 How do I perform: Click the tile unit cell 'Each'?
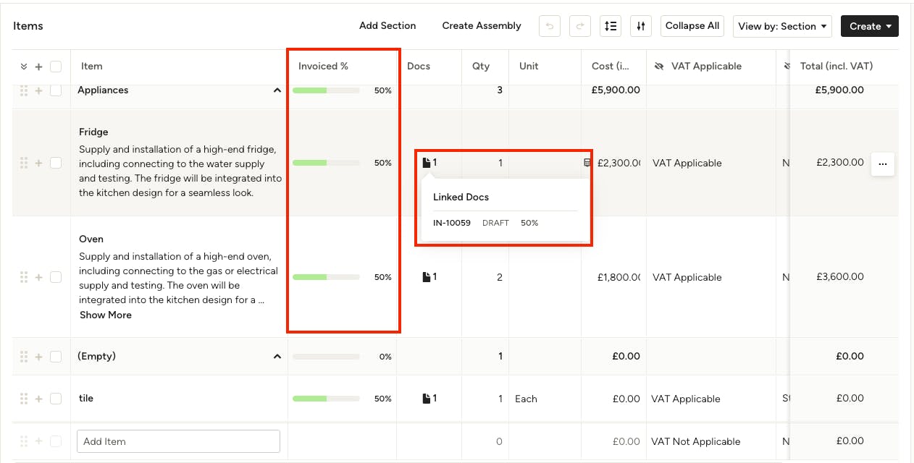(526, 399)
